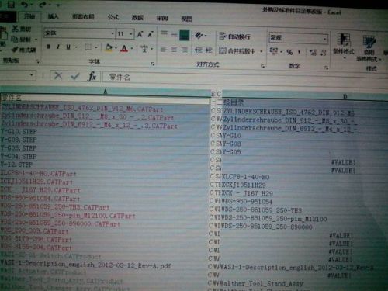The width and height of the screenshot is (388, 291).
Task: Increase decimal places
Action: 314,53
